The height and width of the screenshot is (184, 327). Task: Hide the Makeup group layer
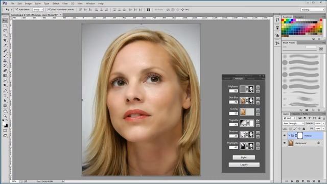285,135
